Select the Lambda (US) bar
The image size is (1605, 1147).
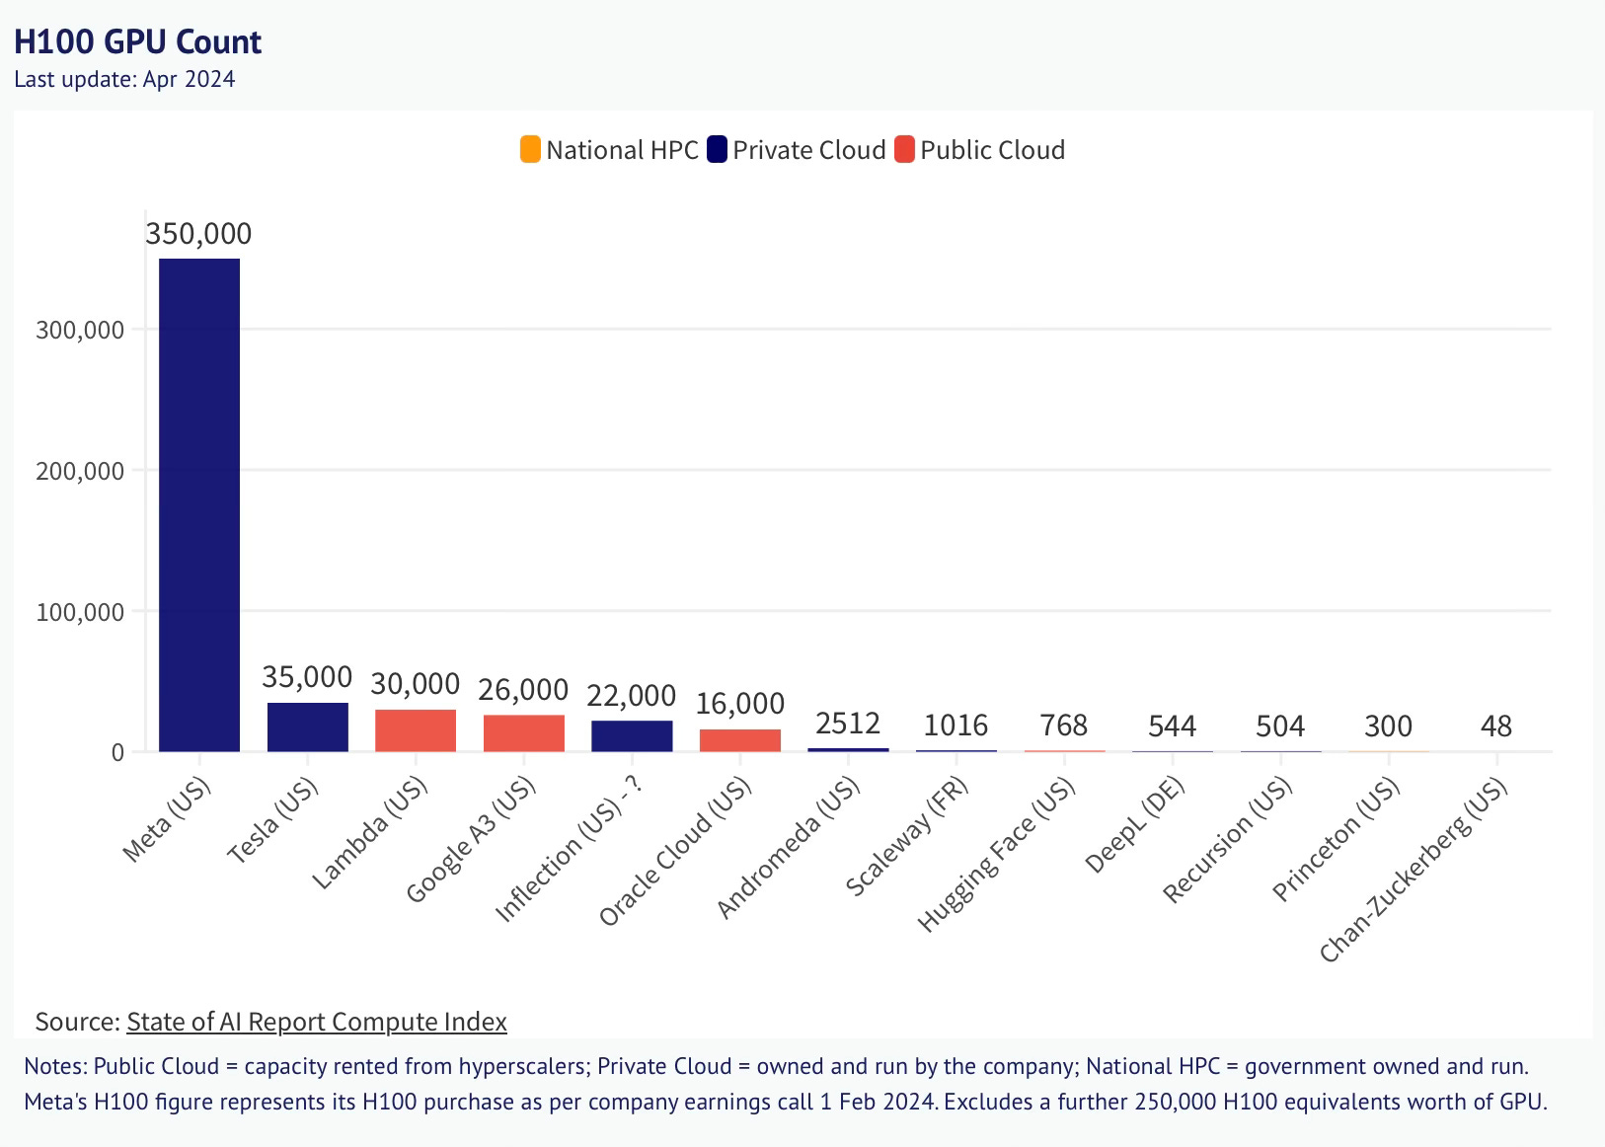[x=416, y=730]
